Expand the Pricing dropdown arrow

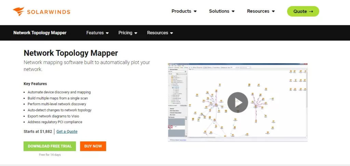[136, 33]
